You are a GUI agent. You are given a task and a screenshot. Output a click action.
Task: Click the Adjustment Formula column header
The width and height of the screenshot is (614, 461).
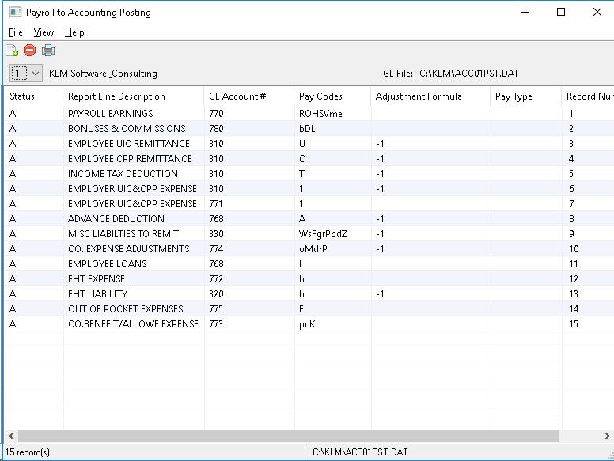pos(430,96)
